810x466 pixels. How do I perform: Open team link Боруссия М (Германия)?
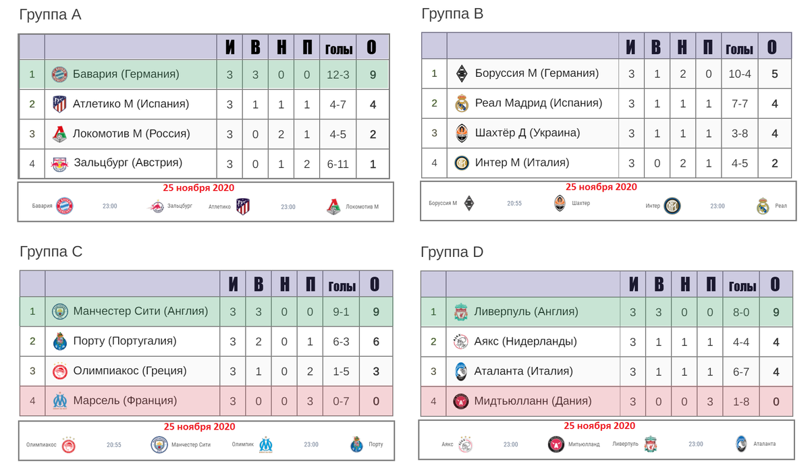click(537, 73)
